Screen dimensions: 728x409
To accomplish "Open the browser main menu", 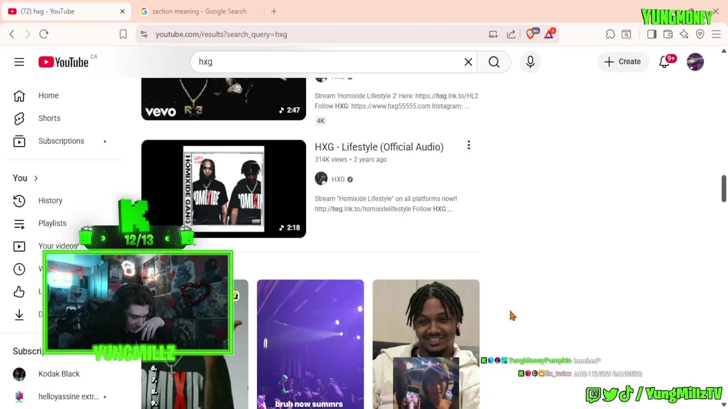I will 716,34.
